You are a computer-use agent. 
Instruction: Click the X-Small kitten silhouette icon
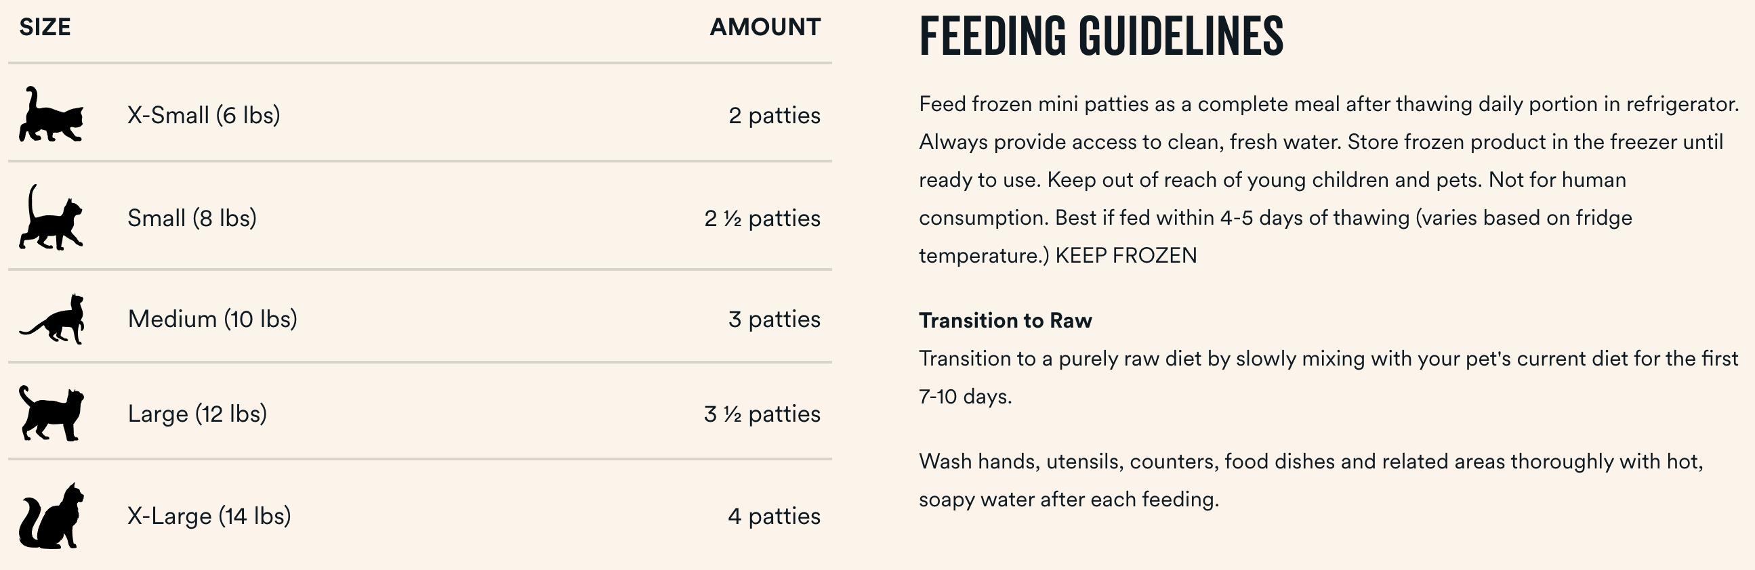pos(51,114)
